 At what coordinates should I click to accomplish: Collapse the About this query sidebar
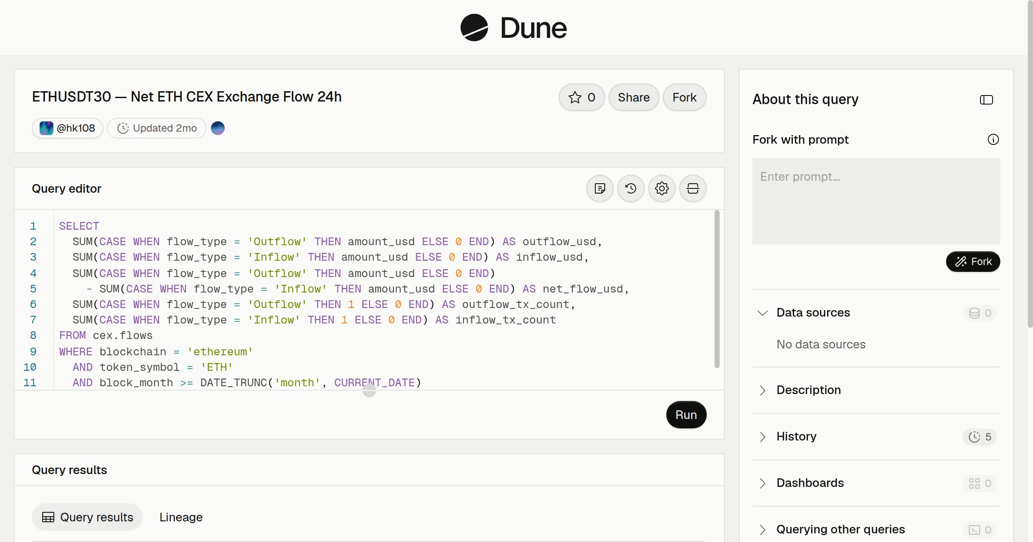click(x=986, y=100)
